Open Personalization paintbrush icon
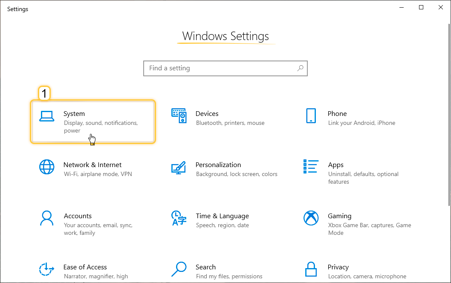Image resolution: width=451 pixels, height=283 pixels. [179, 167]
